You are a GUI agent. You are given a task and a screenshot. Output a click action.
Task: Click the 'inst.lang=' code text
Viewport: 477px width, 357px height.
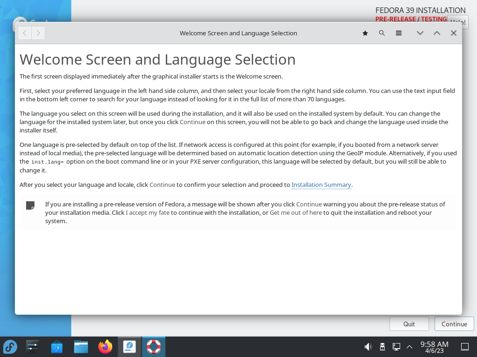tap(48, 162)
